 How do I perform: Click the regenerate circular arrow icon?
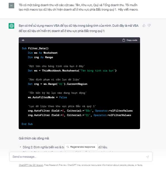(x=68, y=147)
